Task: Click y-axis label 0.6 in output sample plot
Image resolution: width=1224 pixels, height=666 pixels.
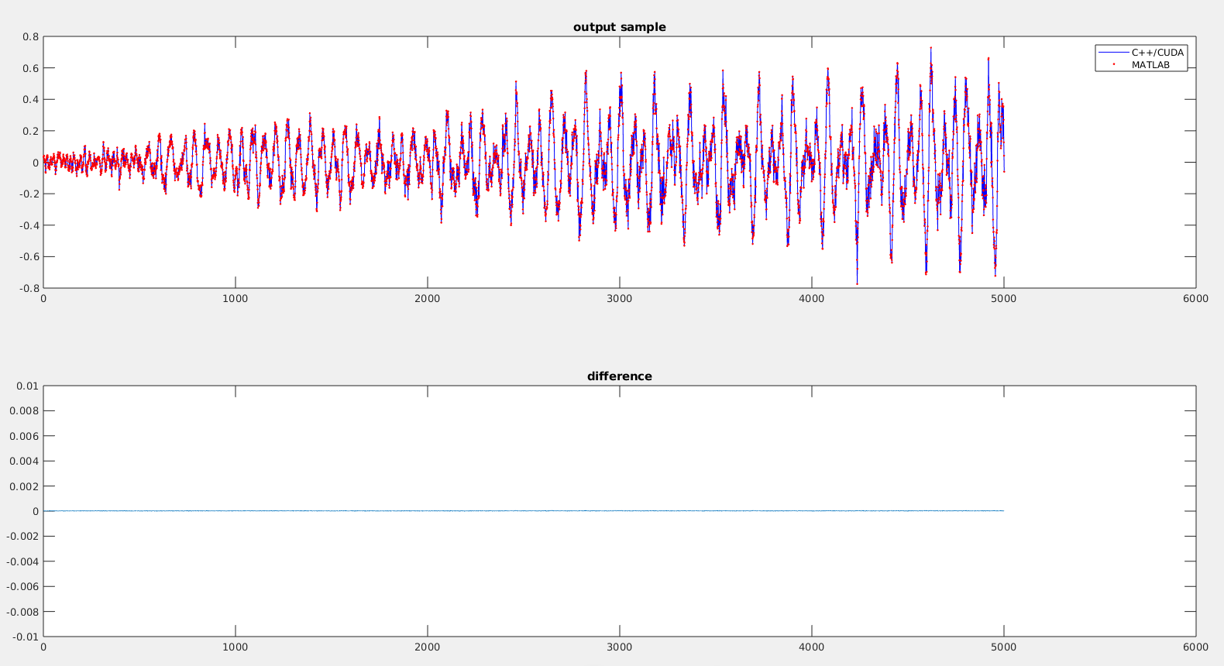Action: click(x=30, y=68)
